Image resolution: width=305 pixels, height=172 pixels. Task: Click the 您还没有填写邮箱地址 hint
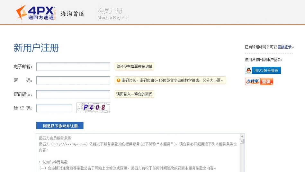[134, 66]
